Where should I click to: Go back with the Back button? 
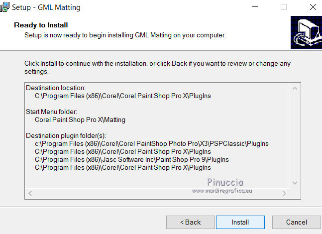191,222
